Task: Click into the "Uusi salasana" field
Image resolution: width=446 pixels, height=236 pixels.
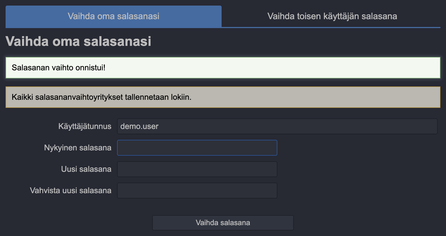Action: tap(197, 169)
